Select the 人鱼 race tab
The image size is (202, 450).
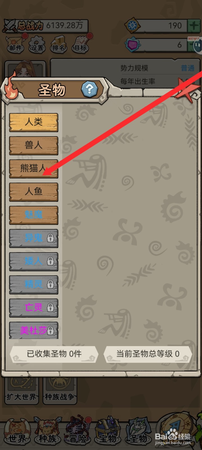pos(34,192)
